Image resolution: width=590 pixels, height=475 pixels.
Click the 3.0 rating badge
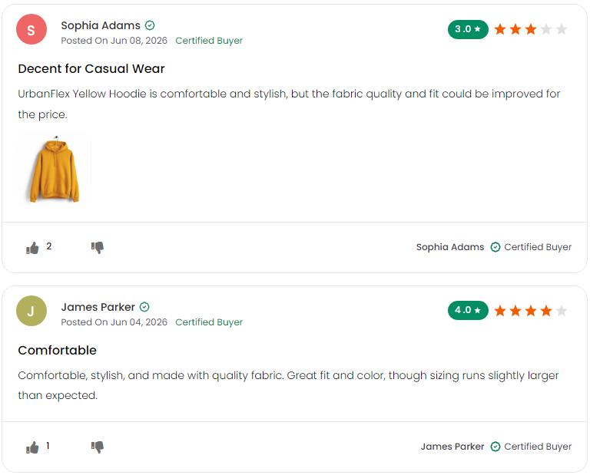tap(468, 29)
